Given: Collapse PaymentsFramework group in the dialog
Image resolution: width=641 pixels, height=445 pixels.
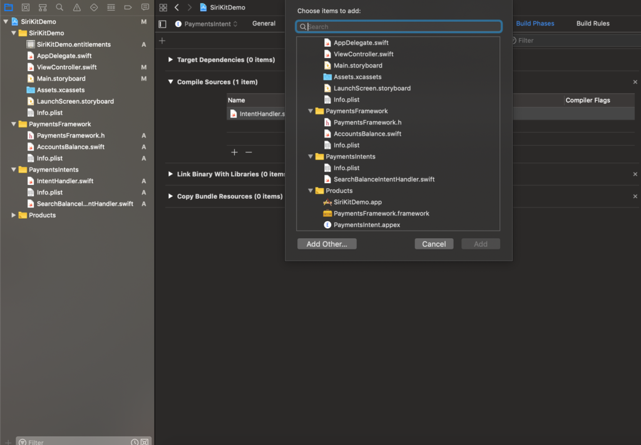Looking at the screenshot, I should (x=310, y=111).
